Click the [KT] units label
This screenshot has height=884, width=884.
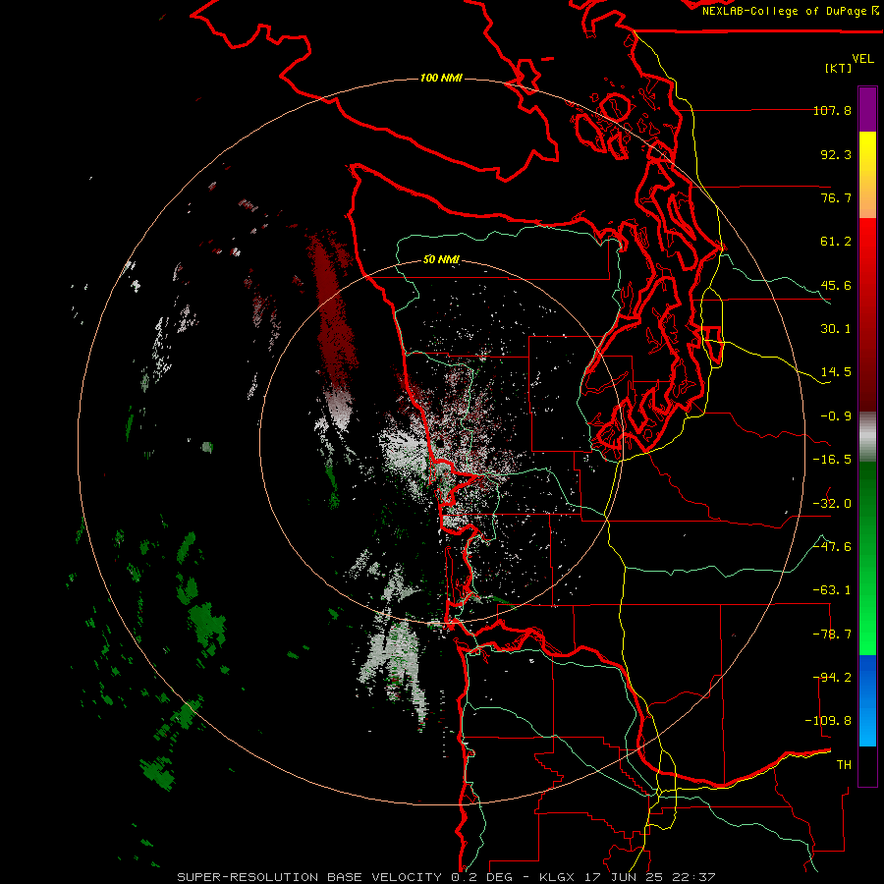tap(839, 68)
